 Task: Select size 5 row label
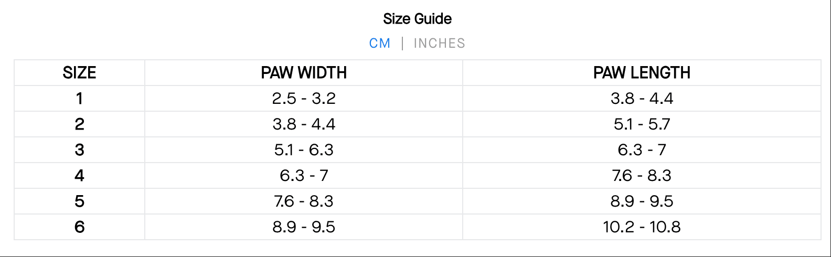click(79, 201)
